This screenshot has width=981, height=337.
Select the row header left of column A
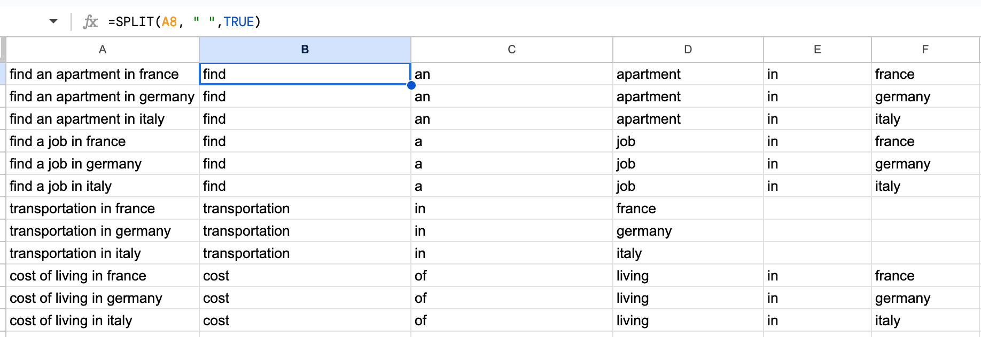click(3, 74)
